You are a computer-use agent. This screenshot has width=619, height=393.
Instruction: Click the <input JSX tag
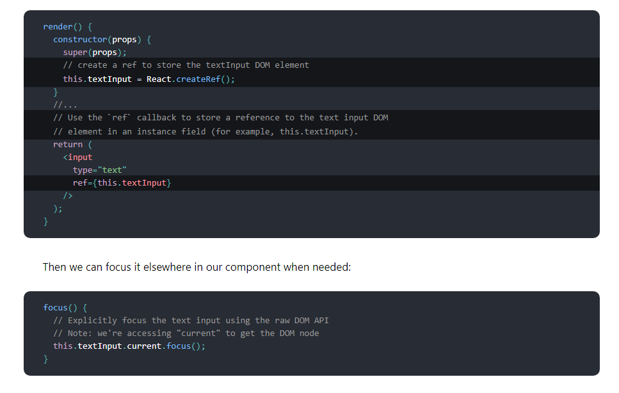pyautogui.click(x=77, y=157)
